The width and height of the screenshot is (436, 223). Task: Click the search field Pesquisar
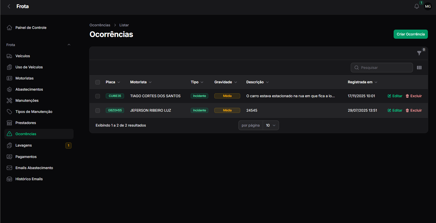click(x=382, y=68)
